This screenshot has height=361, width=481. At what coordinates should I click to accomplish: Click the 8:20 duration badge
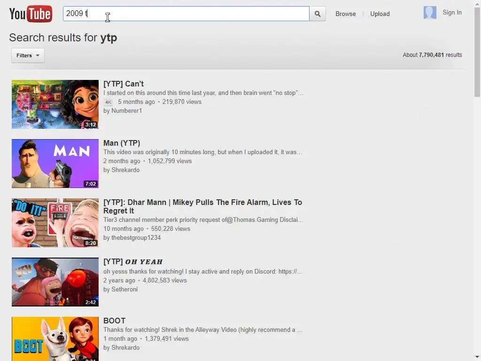point(91,243)
